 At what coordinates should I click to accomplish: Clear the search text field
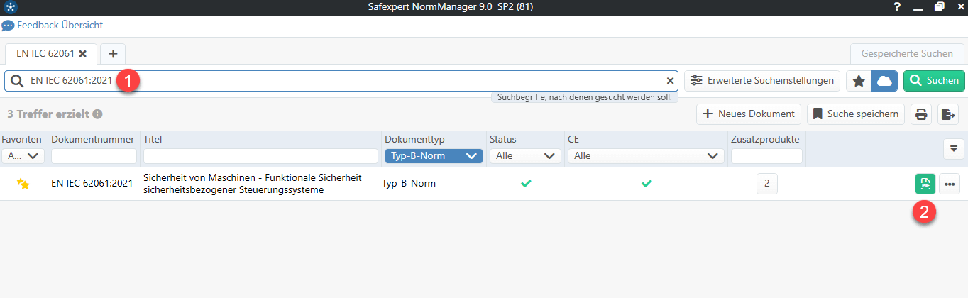click(670, 81)
